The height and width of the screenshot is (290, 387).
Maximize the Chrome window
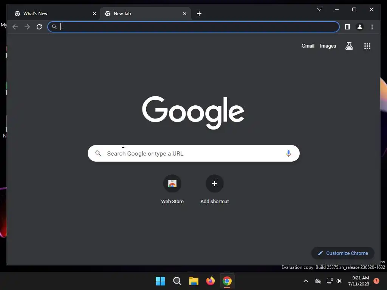click(x=354, y=9)
